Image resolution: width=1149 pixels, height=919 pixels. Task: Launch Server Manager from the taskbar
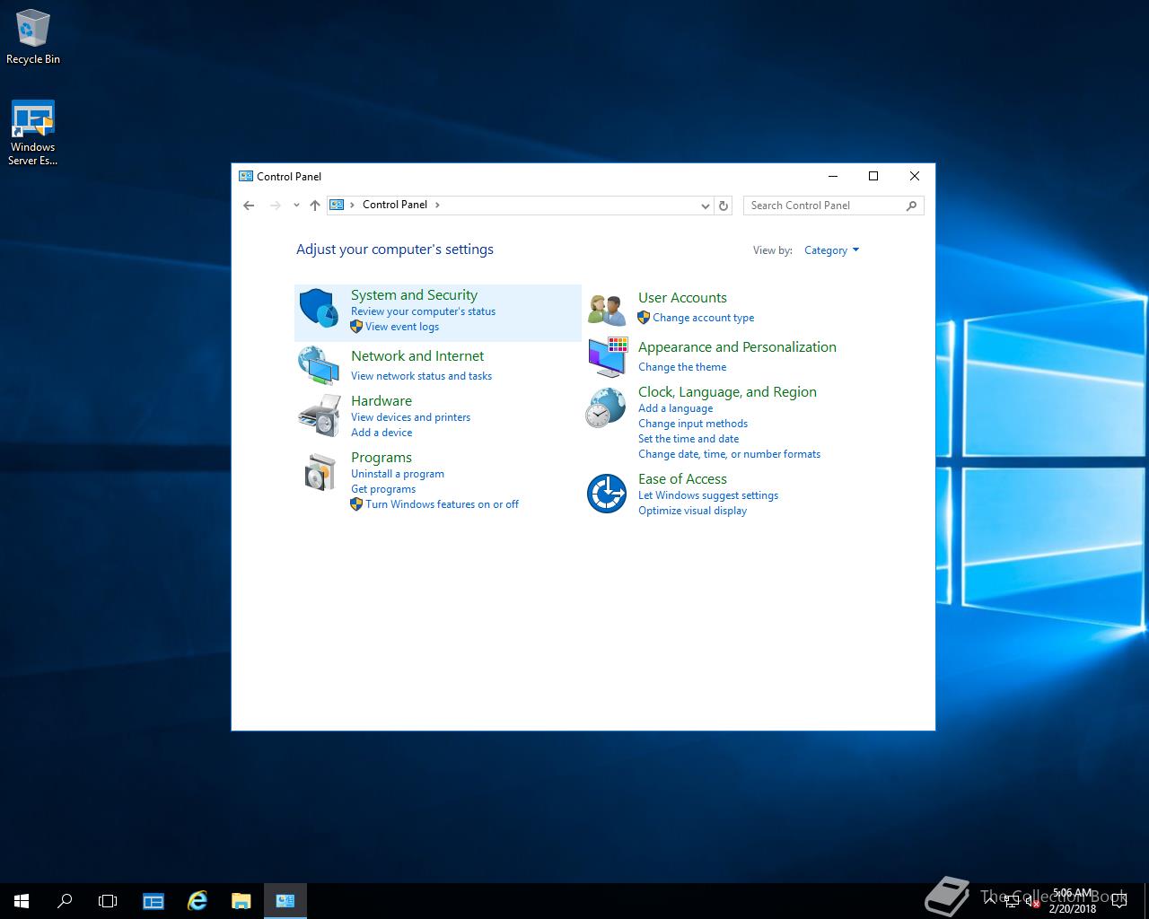point(153,901)
